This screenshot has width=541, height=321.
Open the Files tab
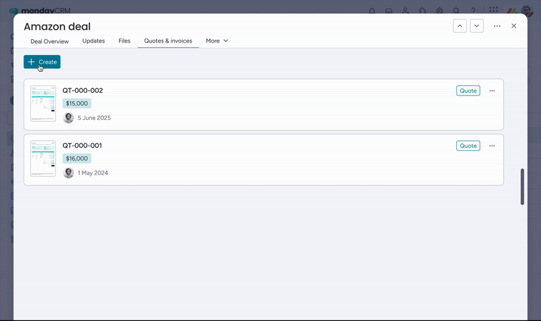(124, 41)
